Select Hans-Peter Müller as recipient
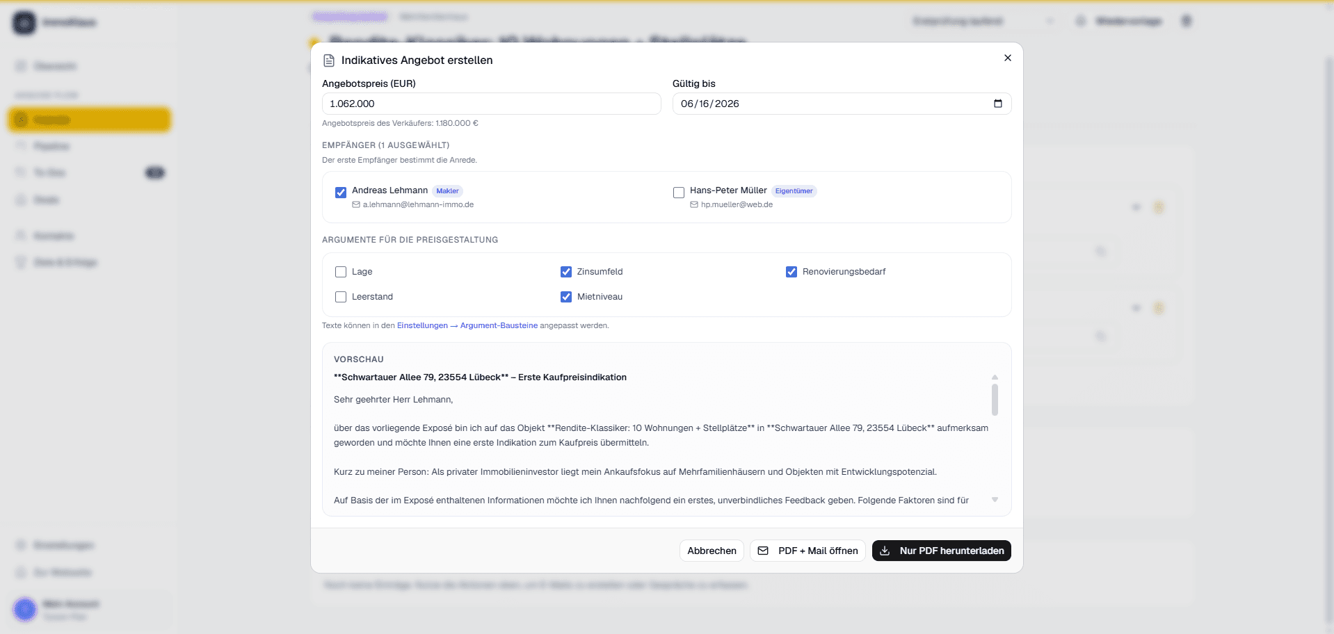1334x634 pixels. [x=679, y=193]
